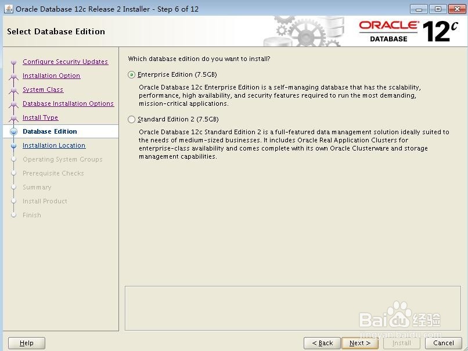Image resolution: width=468 pixels, height=351 pixels.
Task: Click the Back button
Action: tap(322, 343)
